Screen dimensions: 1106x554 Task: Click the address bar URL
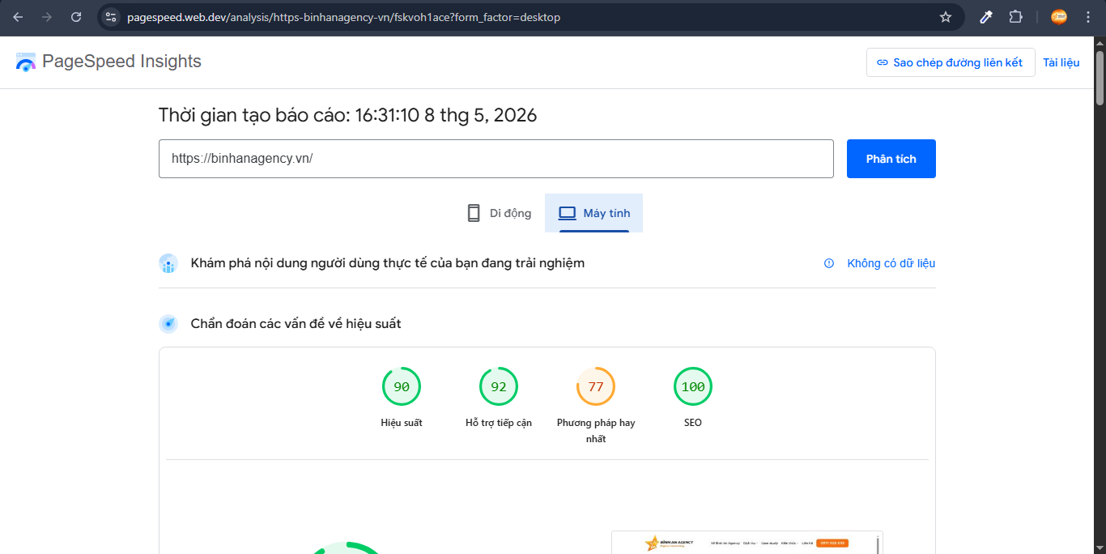tap(343, 17)
